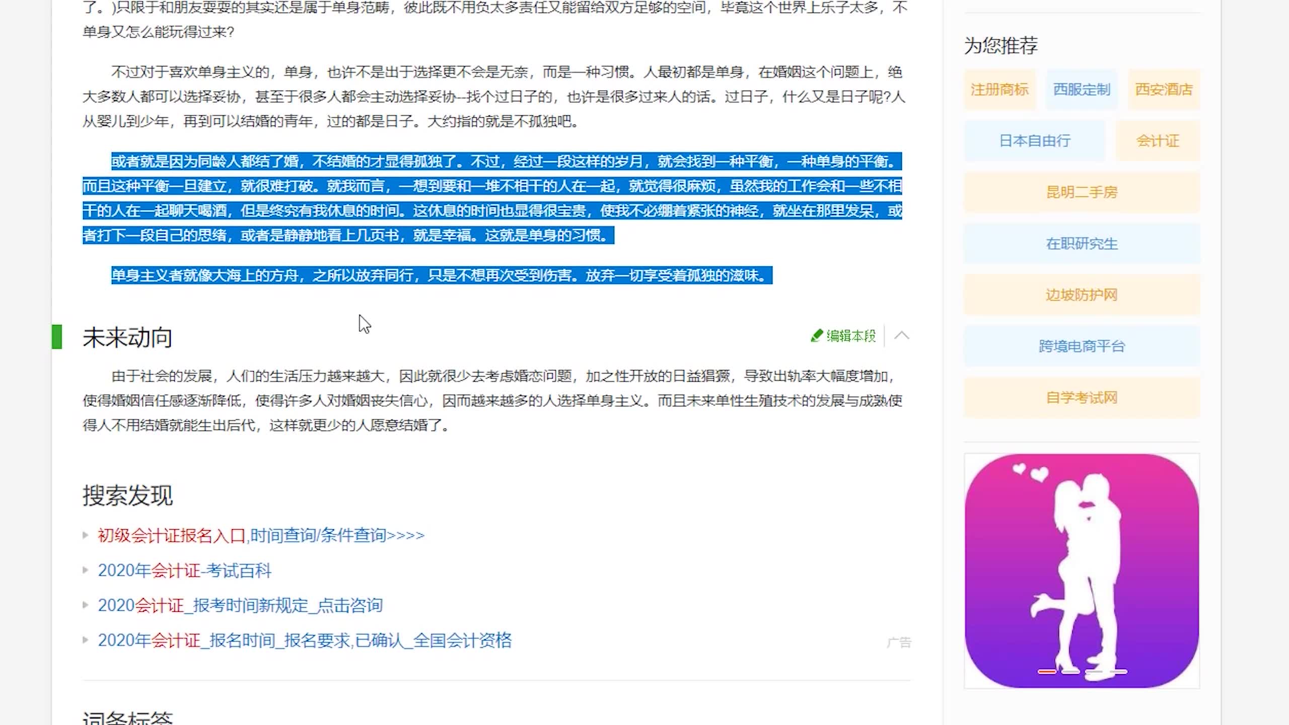Click the bullet arrow beside 2020年会计证-考试百科
This screenshot has width=1289, height=725.
(86, 570)
